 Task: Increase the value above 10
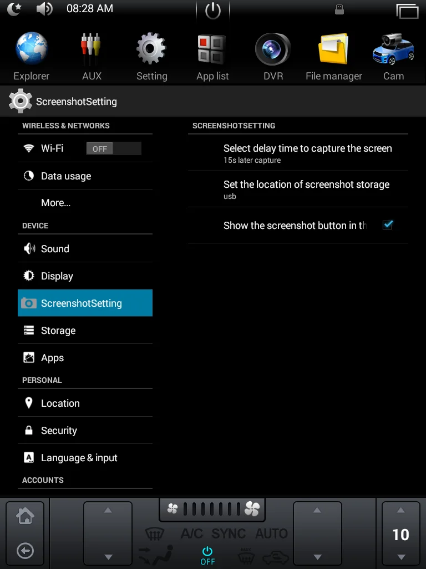[x=400, y=510]
